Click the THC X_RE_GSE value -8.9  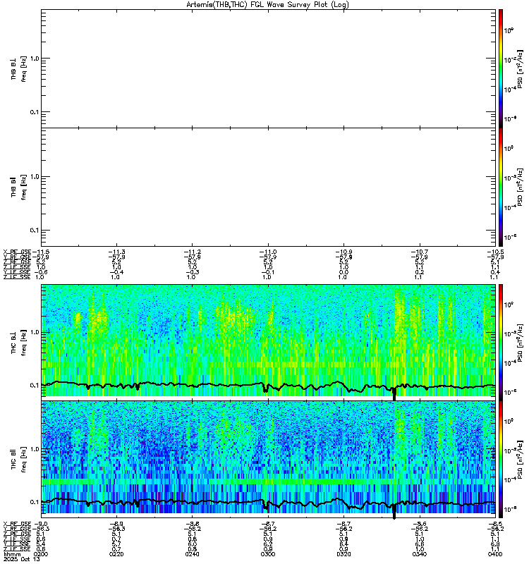point(116,524)
